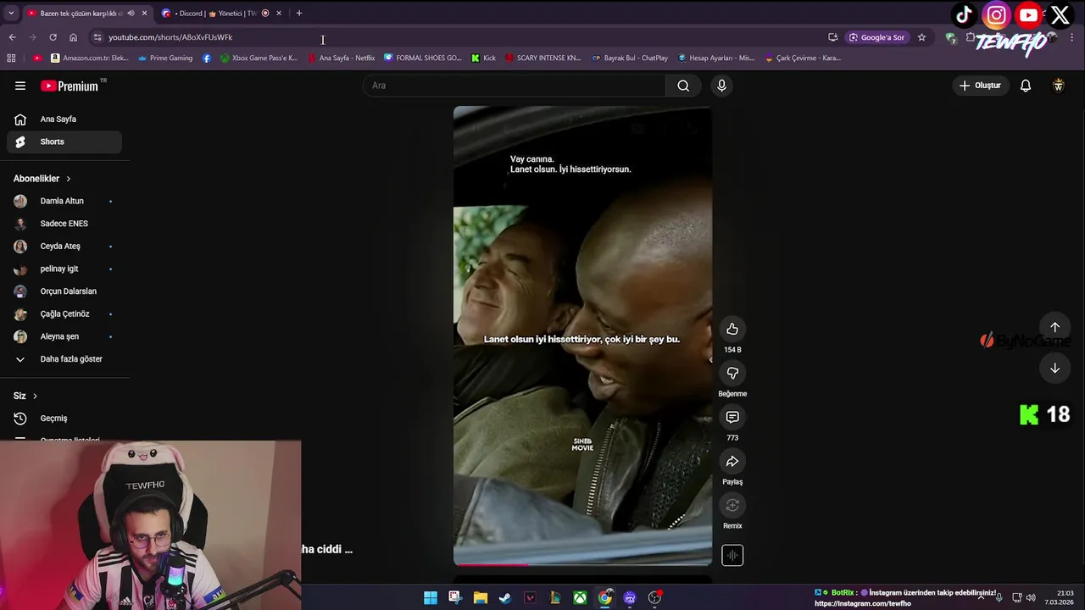The width and height of the screenshot is (1085, 610).
Task: Open the Xbox Game Pass bookmark
Action: (x=259, y=58)
